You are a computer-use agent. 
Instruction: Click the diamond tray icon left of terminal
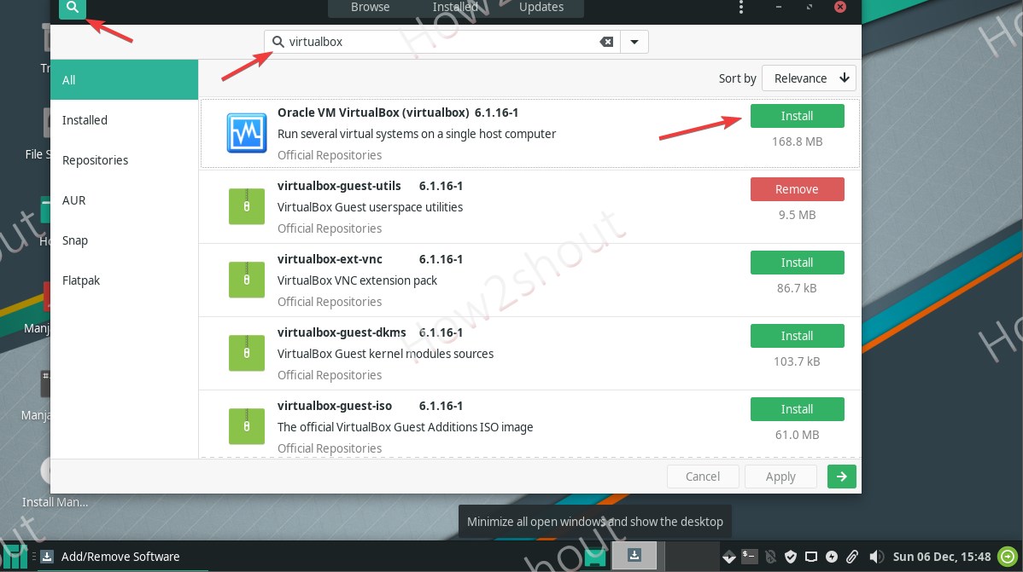[x=728, y=557]
